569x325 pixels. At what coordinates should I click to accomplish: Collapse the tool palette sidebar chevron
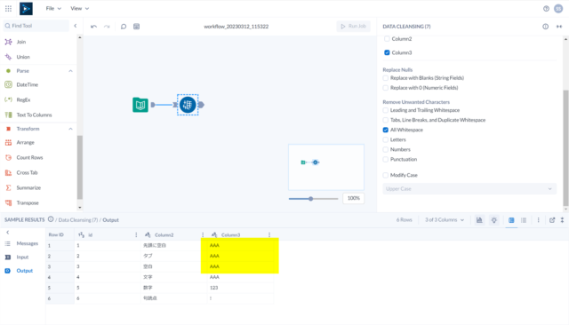76,26
